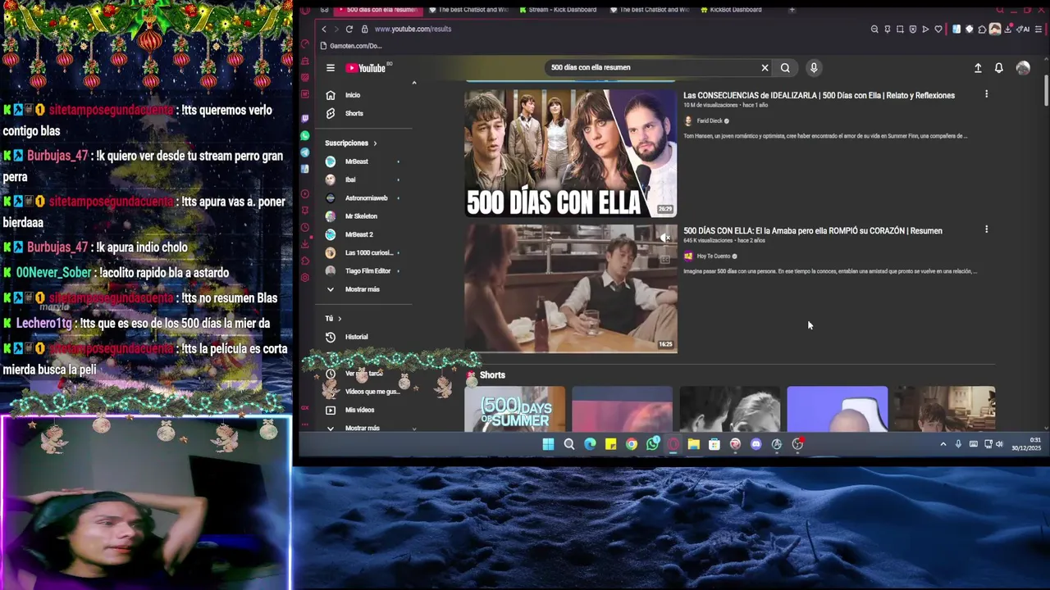
Task: Switch to the first 'The best ChatBot and Wid' tab
Action: [x=468, y=10]
